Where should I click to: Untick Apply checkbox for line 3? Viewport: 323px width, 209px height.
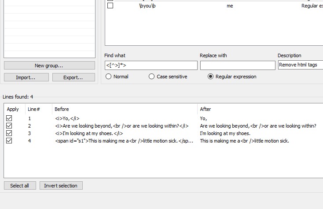point(9,133)
